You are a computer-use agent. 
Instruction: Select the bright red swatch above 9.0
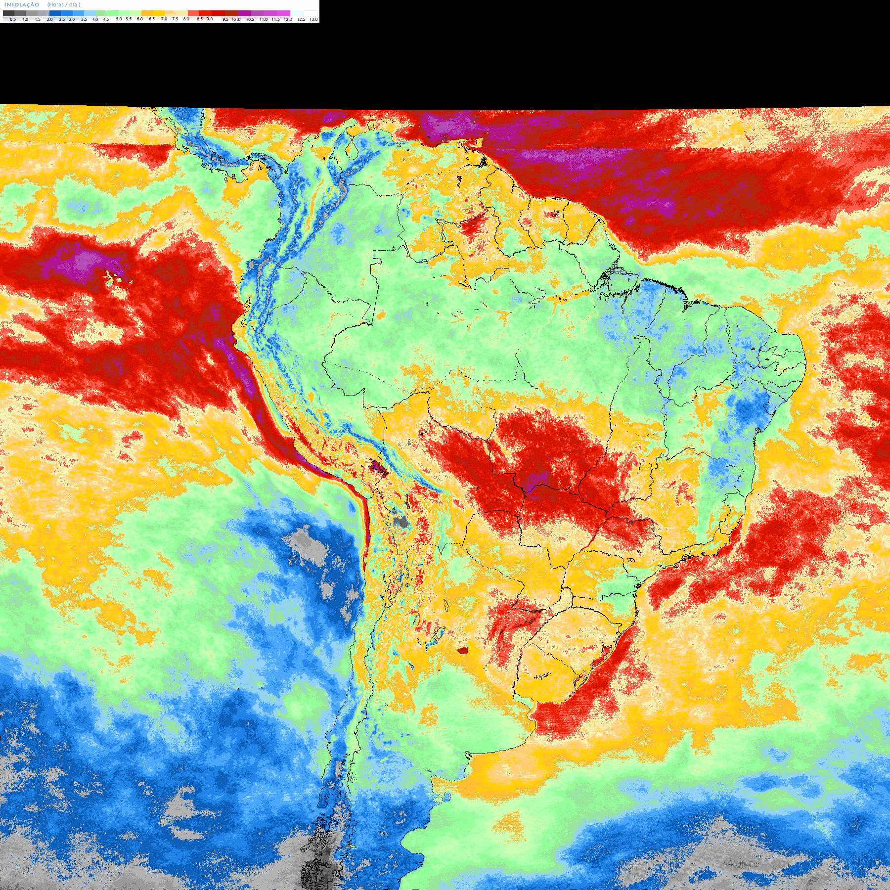point(205,13)
